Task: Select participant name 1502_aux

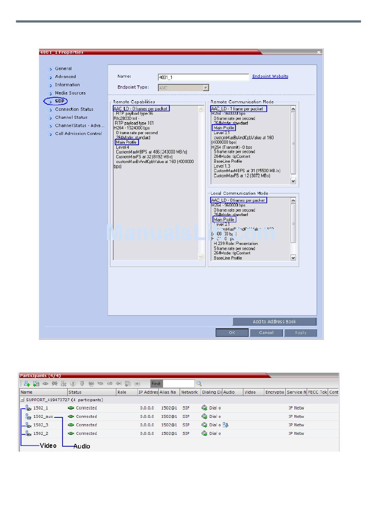Action: [43, 417]
